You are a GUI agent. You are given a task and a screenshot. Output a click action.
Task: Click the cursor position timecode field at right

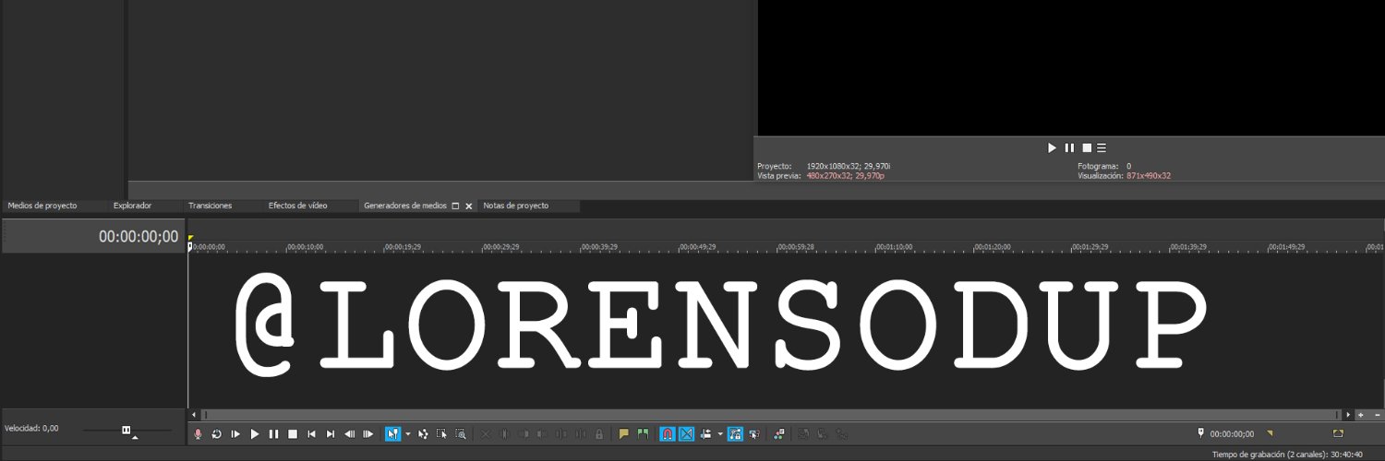pos(1232,433)
